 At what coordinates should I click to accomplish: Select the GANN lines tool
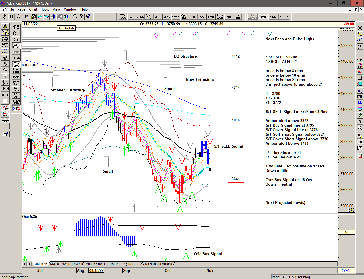(x=5, y=114)
